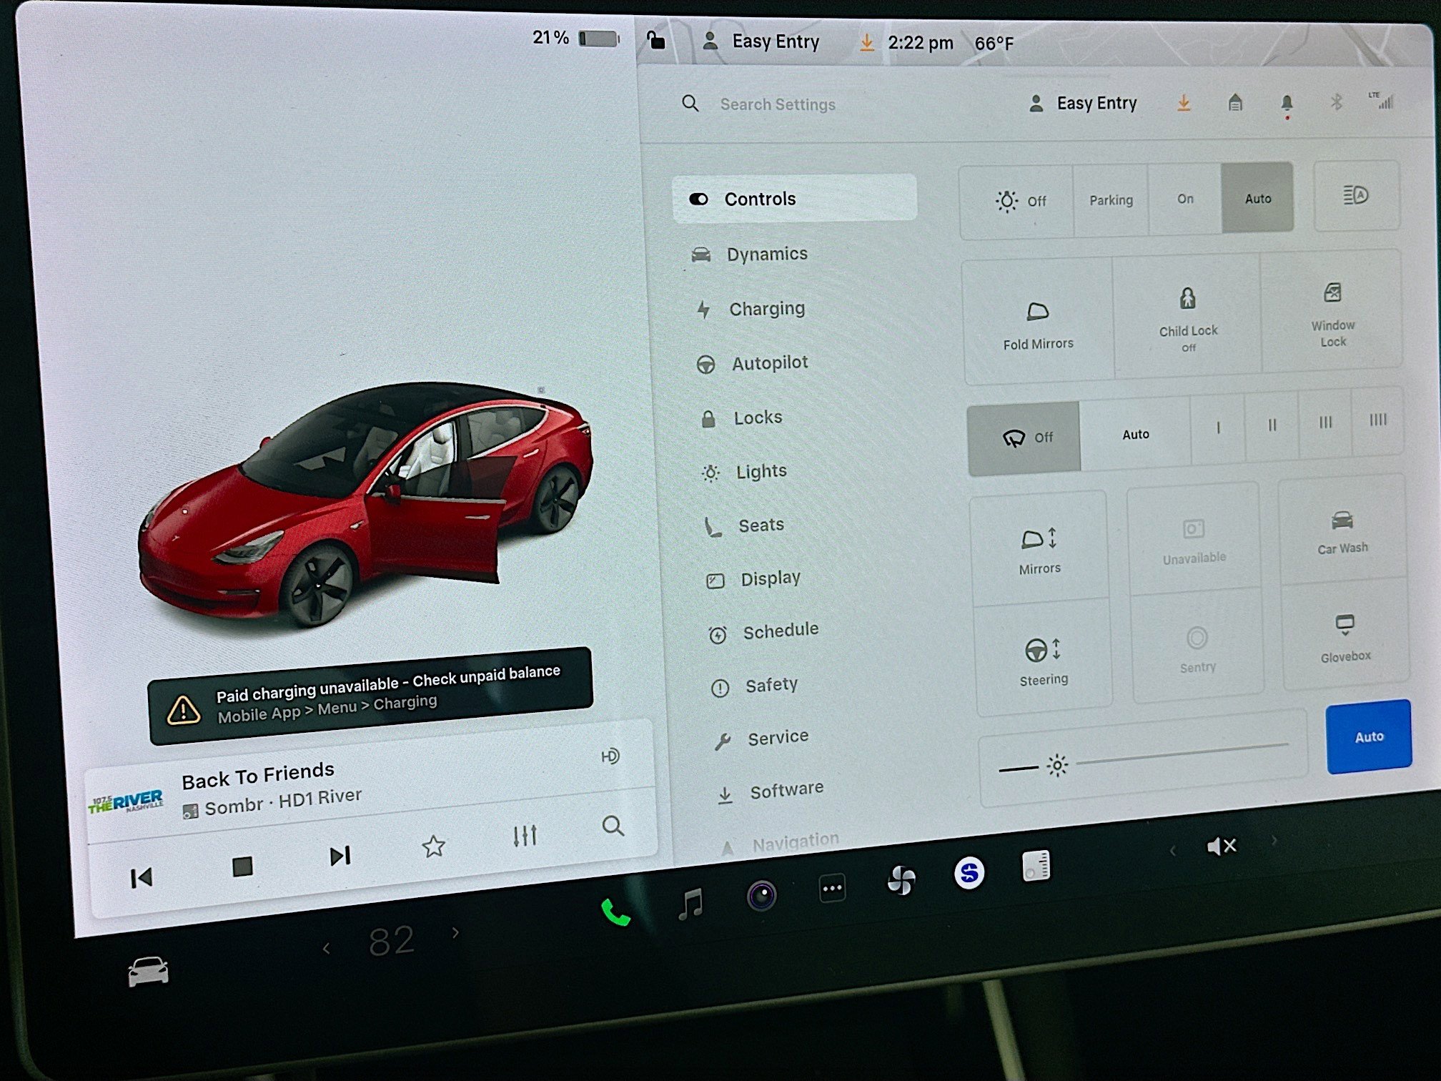Screen dimensions: 1441x1081
Task: Open the Glovebox control
Action: tap(1345, 629)
